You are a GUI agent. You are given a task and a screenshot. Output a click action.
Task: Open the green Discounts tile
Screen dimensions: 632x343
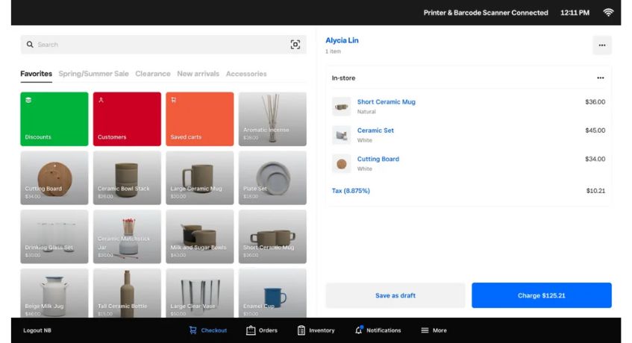coord(54,119)
